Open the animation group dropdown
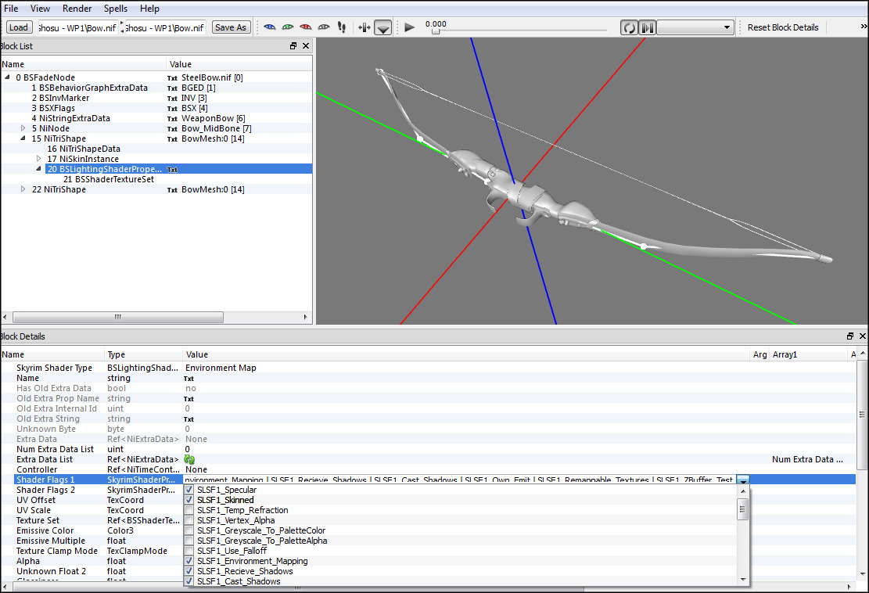The height and width of the screenshot is (593, 869). pos(695,27)
